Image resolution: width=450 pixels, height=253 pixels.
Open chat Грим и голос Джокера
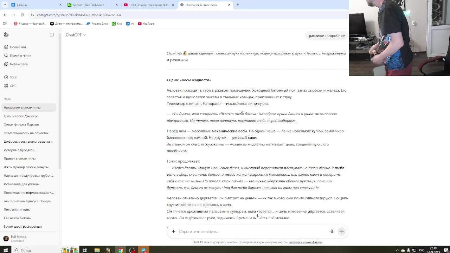29,116
